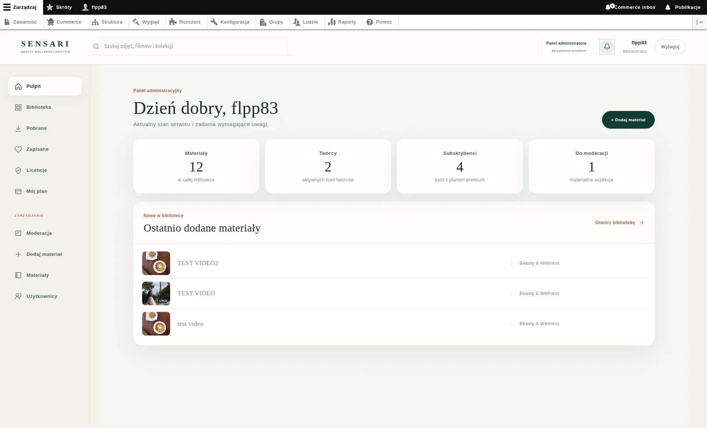Click the Wyloguj logout button
This screenshot has width=707, height=428.
670,47
